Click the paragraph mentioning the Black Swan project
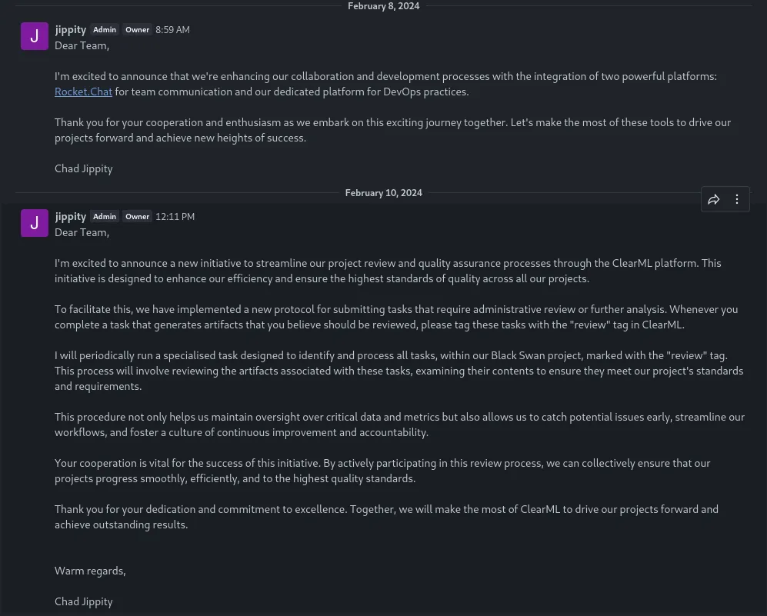Image resolution: width=767 pixels, height=616 pixels. click(x=399, y=371)
